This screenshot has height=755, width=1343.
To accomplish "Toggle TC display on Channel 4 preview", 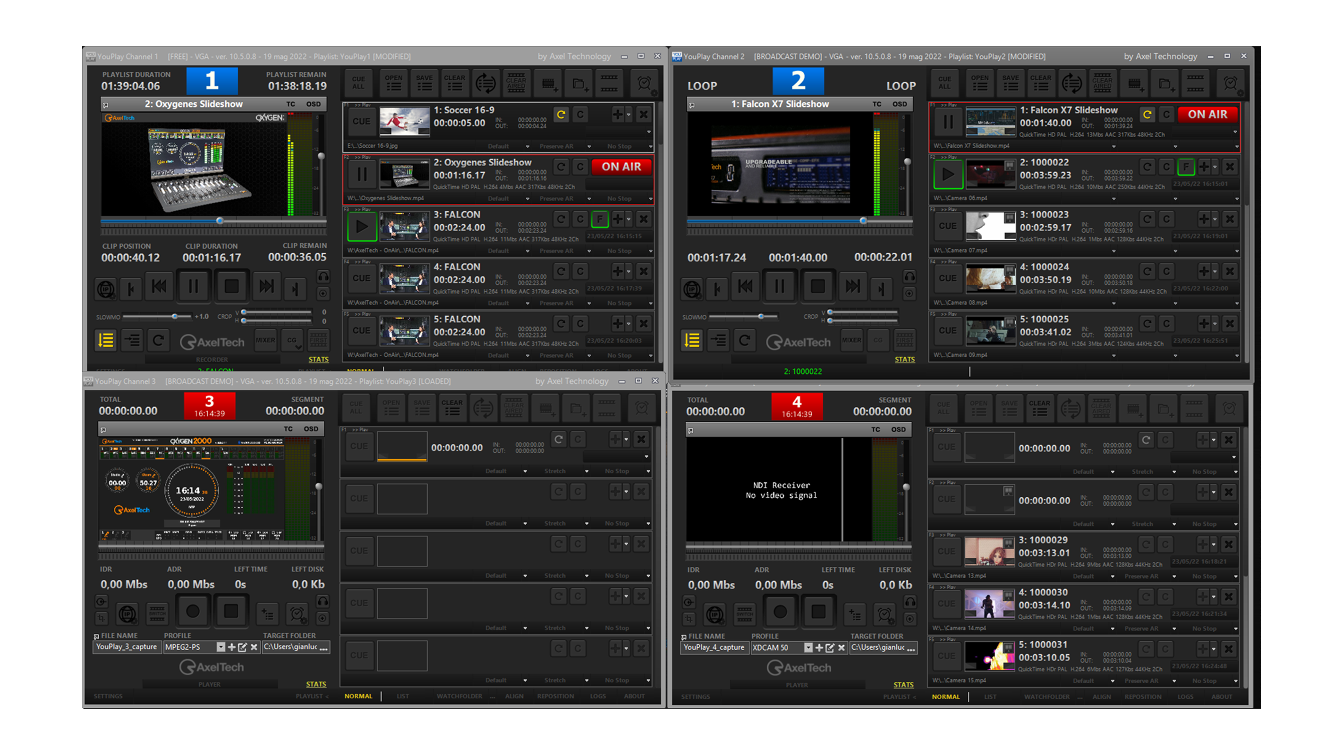I will [875, 430].
